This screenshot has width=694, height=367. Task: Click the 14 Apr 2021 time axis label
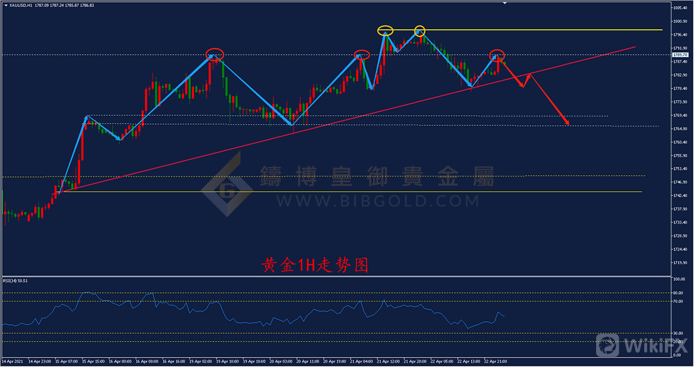(12, 361)
